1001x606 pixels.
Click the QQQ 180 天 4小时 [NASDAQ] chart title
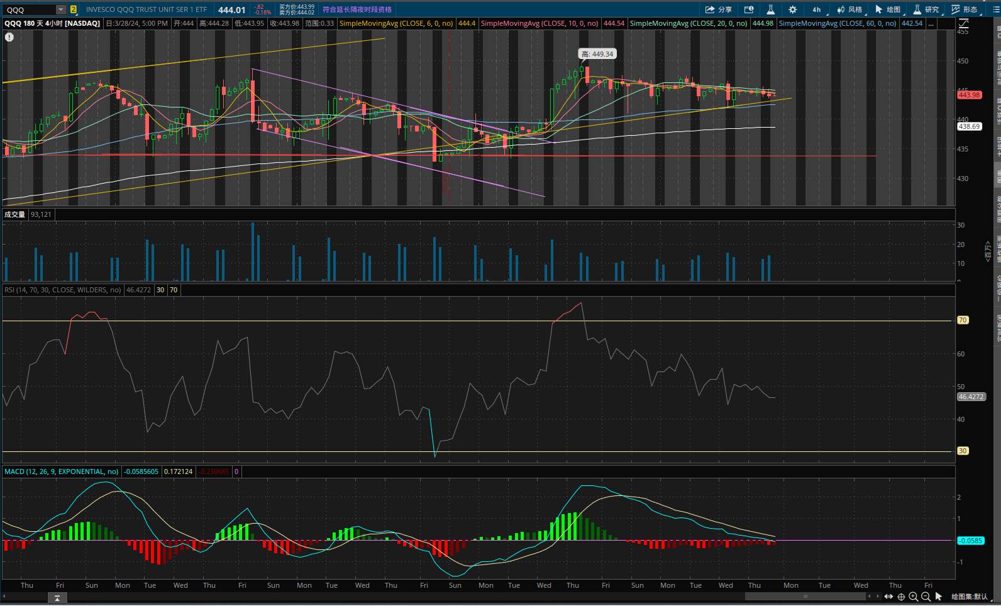point(52,23)
